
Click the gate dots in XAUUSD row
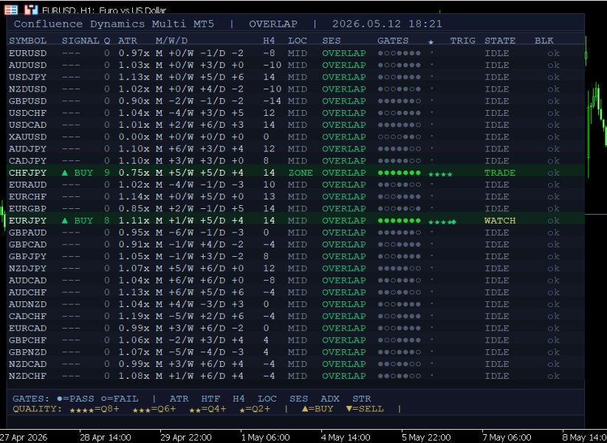(399, 137)
